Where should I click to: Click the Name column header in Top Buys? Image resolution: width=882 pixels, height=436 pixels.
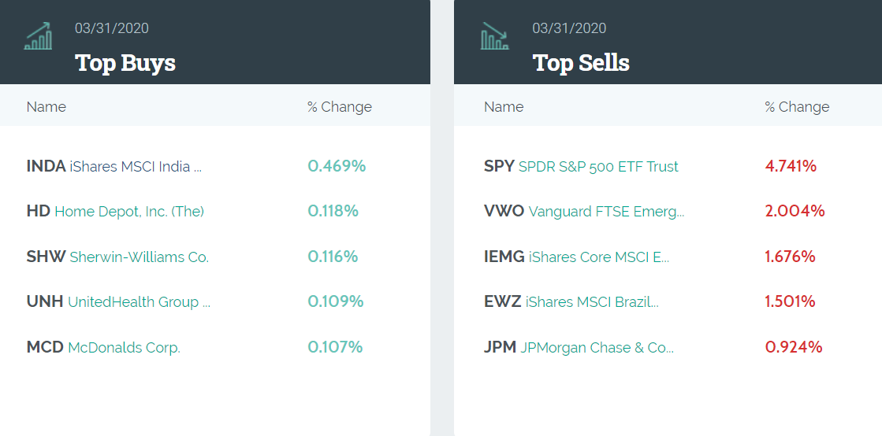47,107
